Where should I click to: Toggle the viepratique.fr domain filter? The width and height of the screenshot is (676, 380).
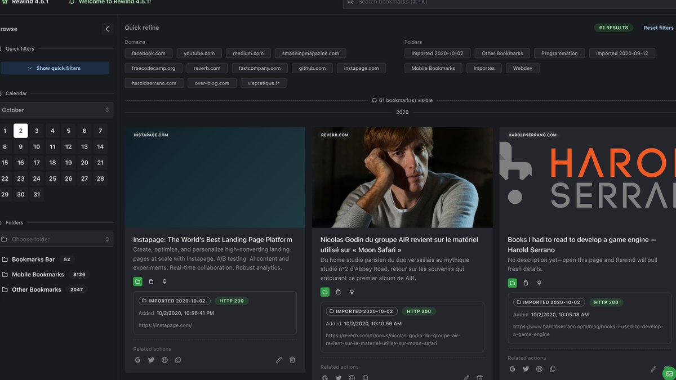point(264,83)
